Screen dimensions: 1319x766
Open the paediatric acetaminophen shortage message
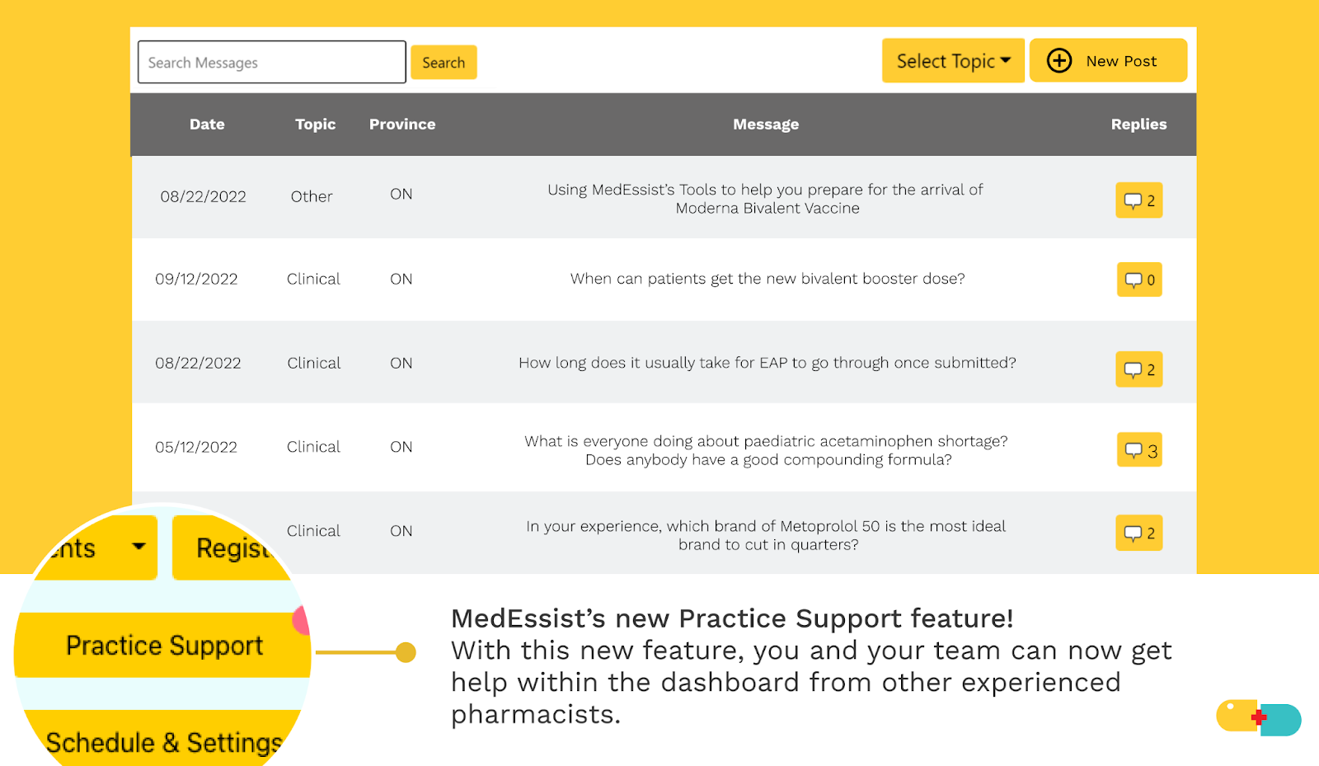pos(767,450)
